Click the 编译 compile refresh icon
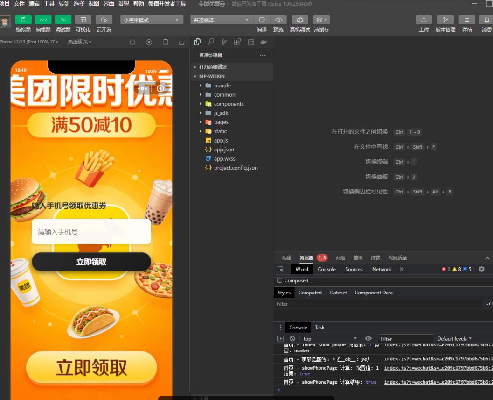This screenshot has height=400, width=493. [x=262, y=20]
